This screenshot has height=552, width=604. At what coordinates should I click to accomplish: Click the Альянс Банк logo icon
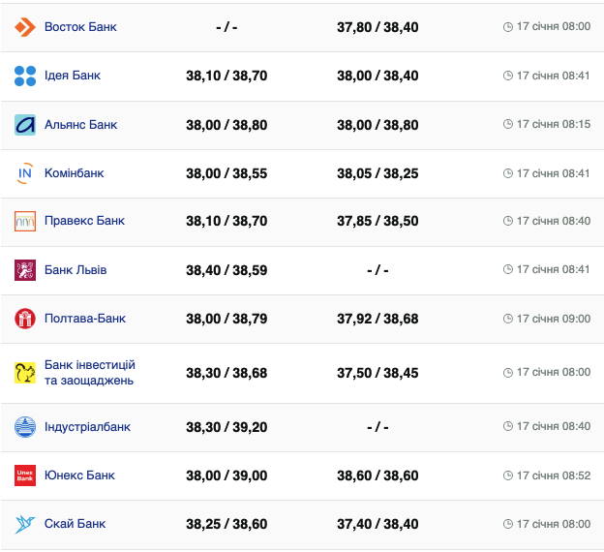pyautogui.click(x=25, y=125)
